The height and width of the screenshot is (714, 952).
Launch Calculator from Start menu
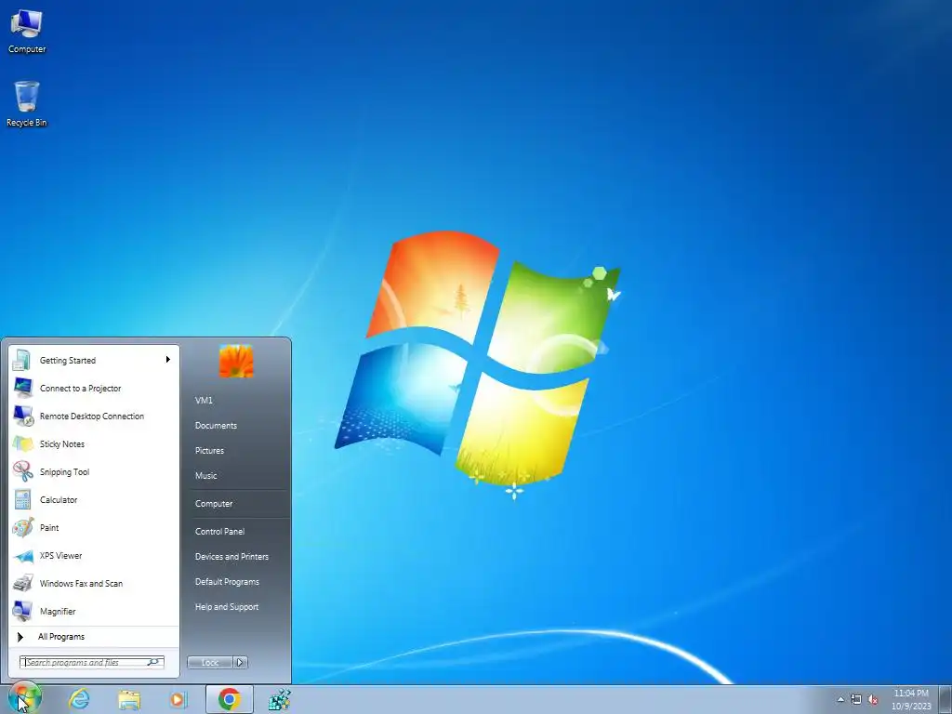(x=94, y=499)
